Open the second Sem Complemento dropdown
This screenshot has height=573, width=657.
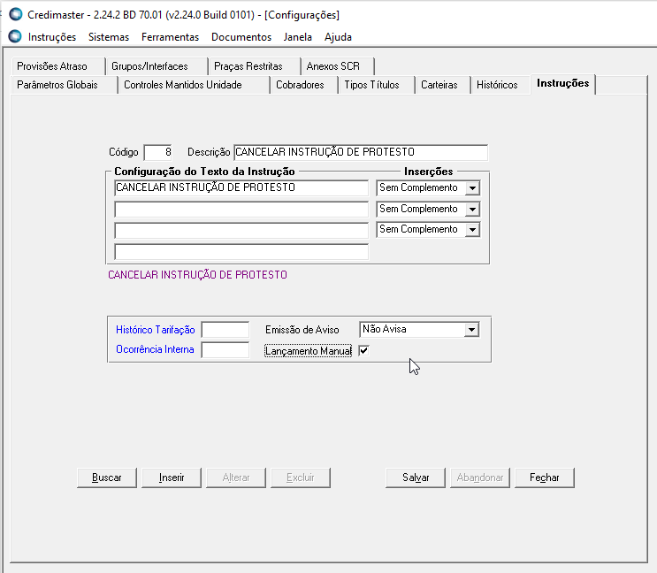point(472,209)
